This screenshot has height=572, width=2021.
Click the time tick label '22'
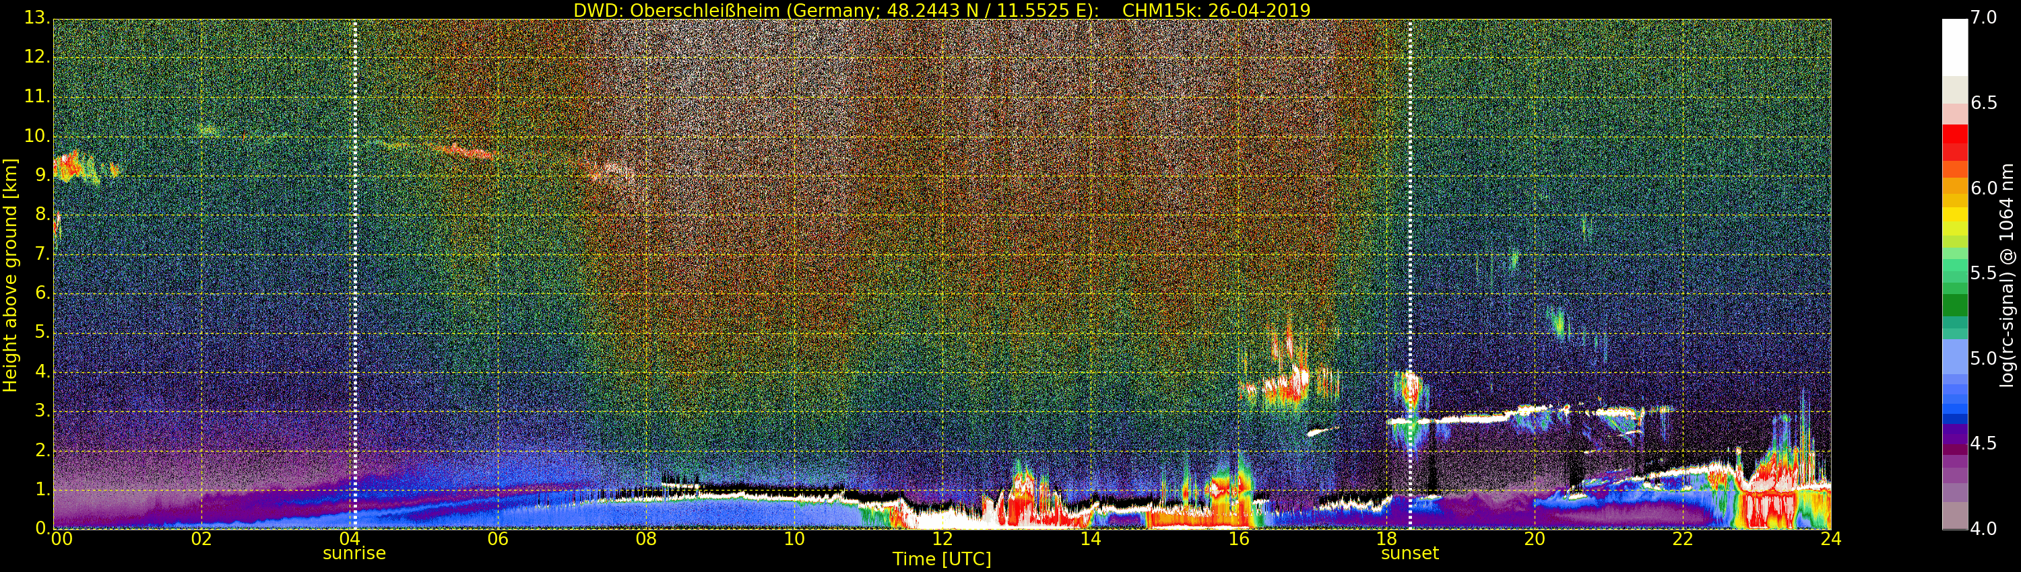(1683, 539)
